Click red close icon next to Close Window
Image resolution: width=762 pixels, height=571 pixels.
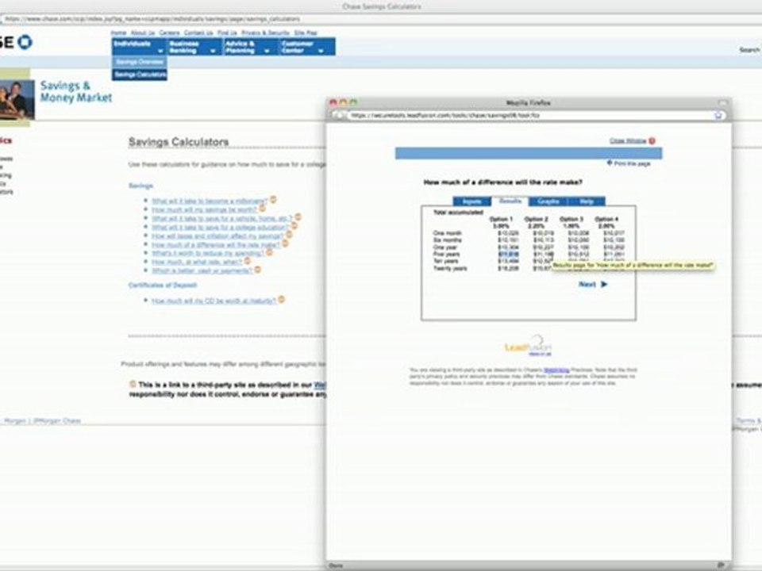652,141
